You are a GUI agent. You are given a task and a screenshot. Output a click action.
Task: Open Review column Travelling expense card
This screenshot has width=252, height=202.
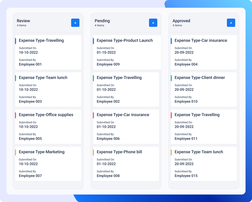(48, 52)
